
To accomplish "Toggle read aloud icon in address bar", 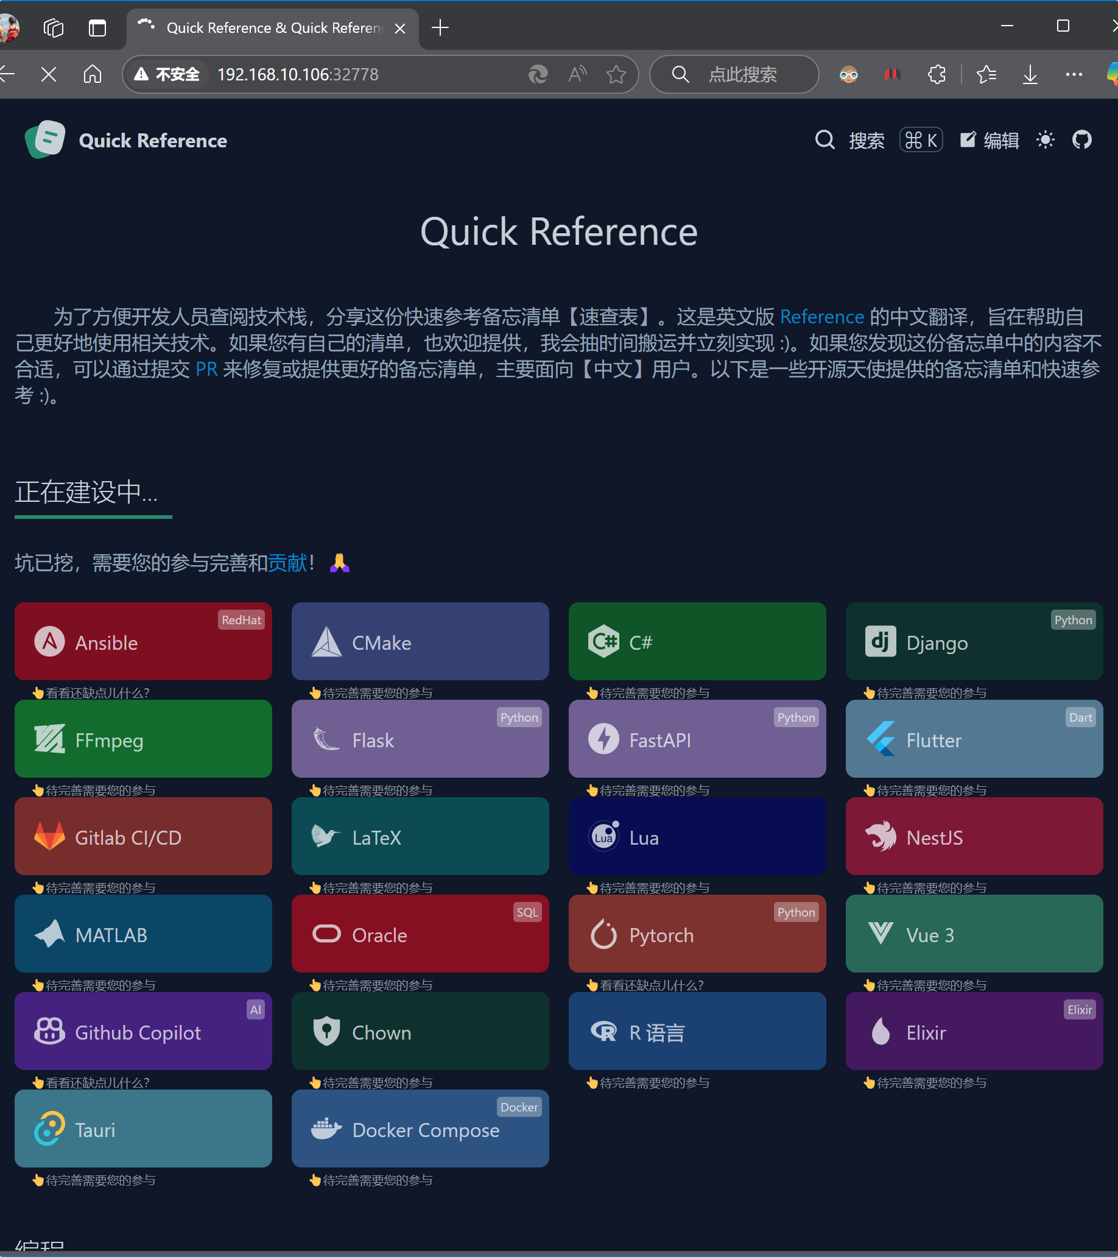I will click(x=577, y=74).
